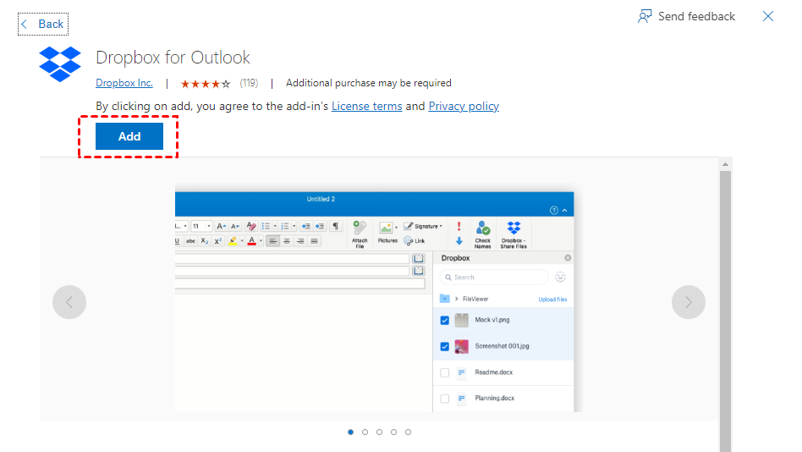Open the Signature dropdown in preview
802x452 pixels.
point(441,226)
